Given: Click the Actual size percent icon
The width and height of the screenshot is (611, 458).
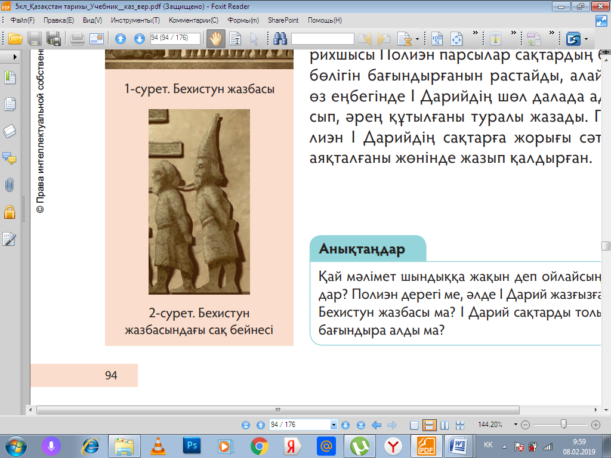Looking at the screenshot, I should point(437,39).
